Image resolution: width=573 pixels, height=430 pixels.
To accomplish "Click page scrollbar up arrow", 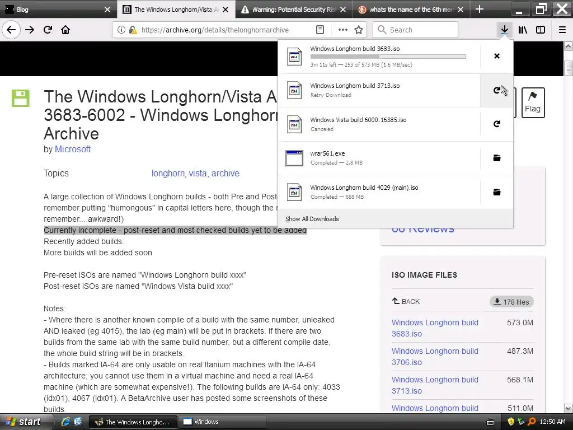I will click(569, 46).
